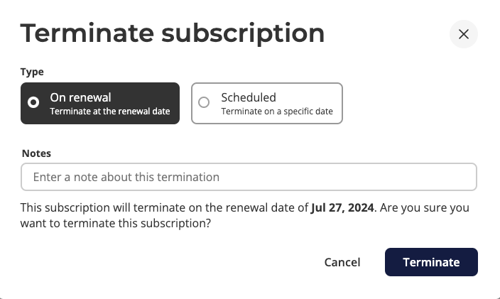Focus the Notes input field
The image size is (500, 299).
click(x=249, y=177)
